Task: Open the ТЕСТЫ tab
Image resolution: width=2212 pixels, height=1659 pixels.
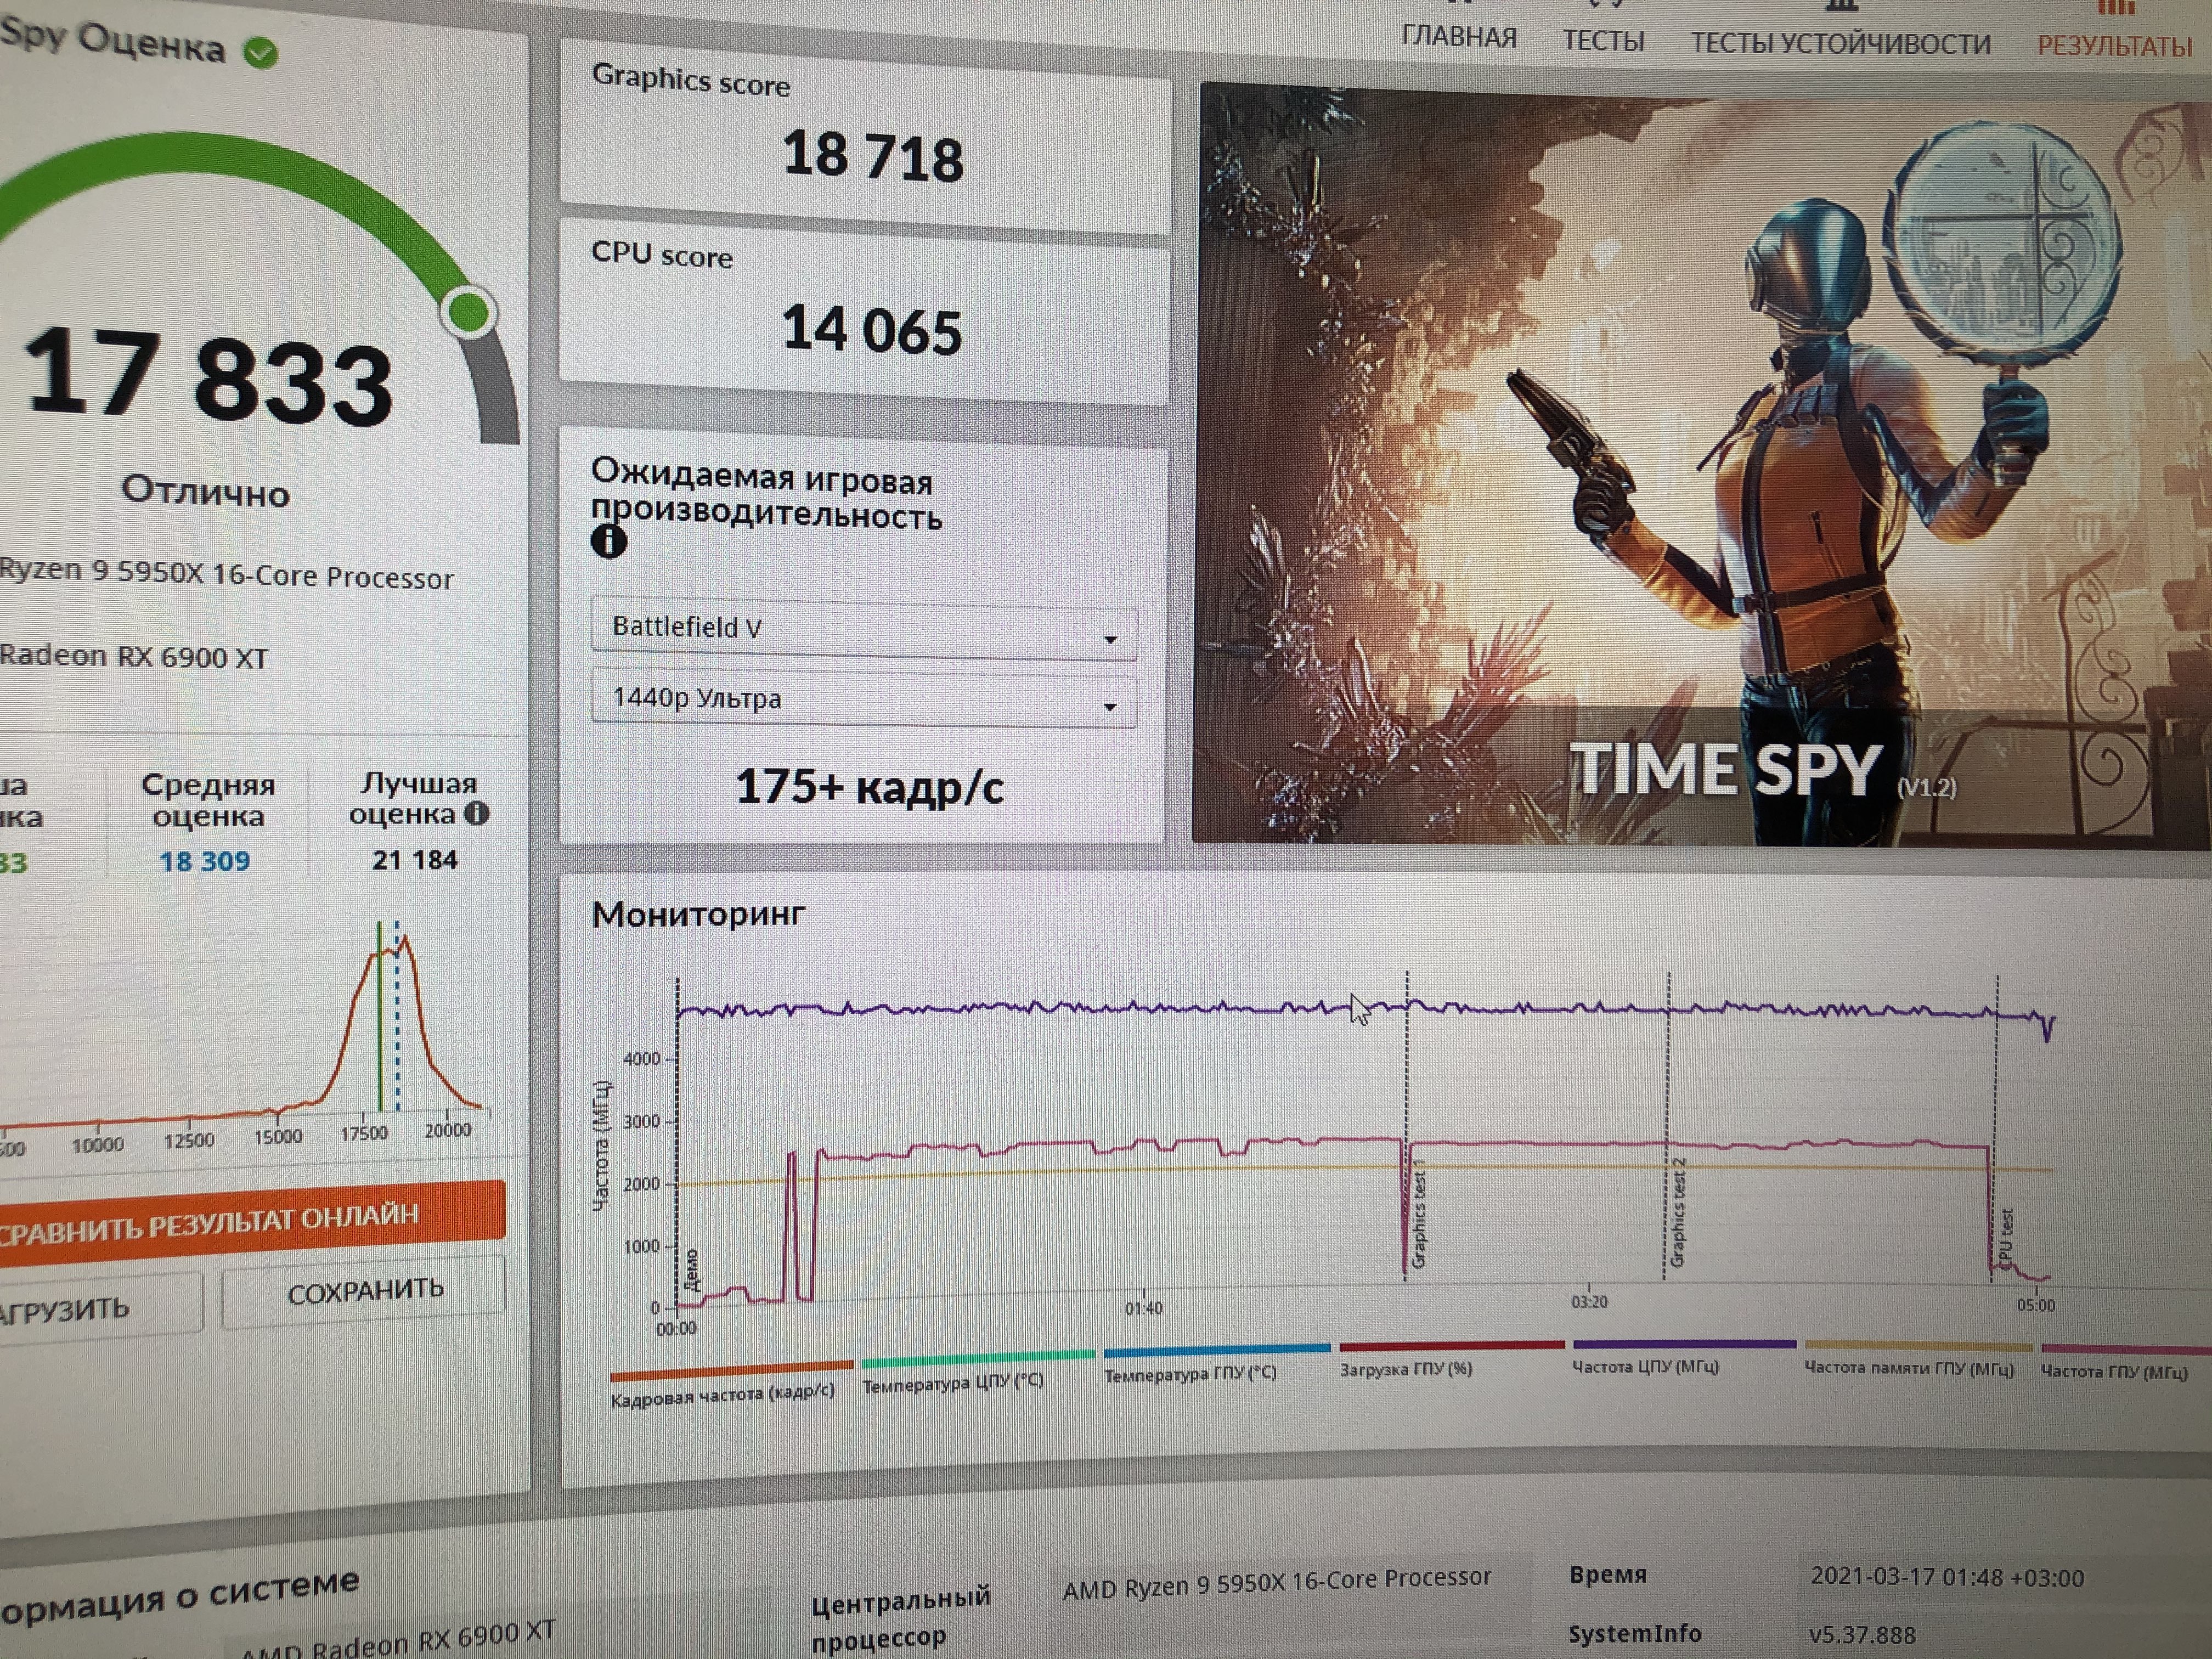Action: (1603, 41)
